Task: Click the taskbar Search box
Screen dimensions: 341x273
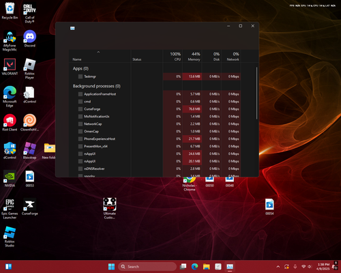Action: (x=147, y=266)
